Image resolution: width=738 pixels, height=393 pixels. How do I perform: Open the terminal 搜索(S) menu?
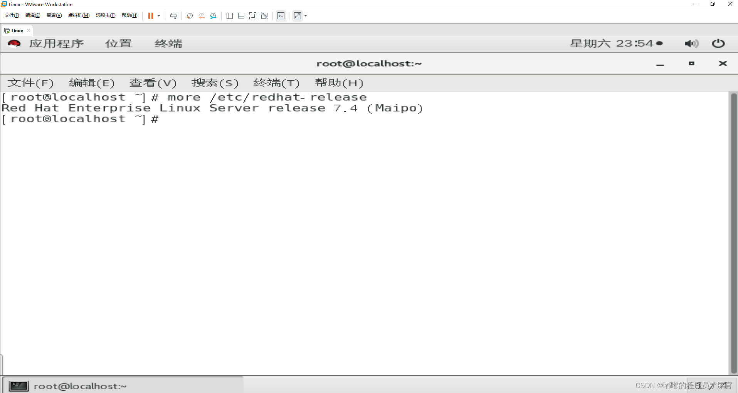point(215,83)
